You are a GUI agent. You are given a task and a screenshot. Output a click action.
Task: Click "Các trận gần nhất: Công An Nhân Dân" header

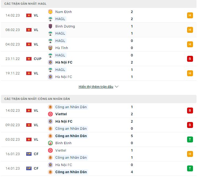coord(37,99)
